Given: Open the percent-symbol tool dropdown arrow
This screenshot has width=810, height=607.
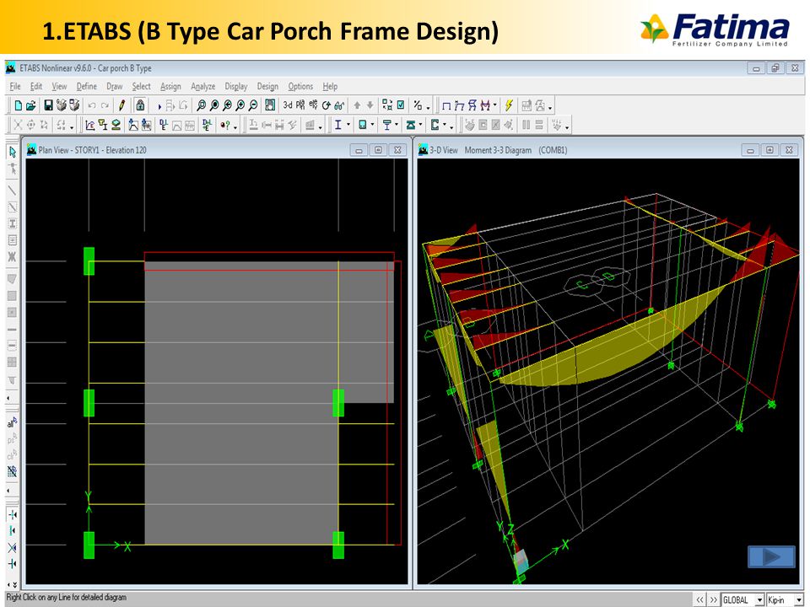Looking at the screenshot, I should [x=429, y=107].
